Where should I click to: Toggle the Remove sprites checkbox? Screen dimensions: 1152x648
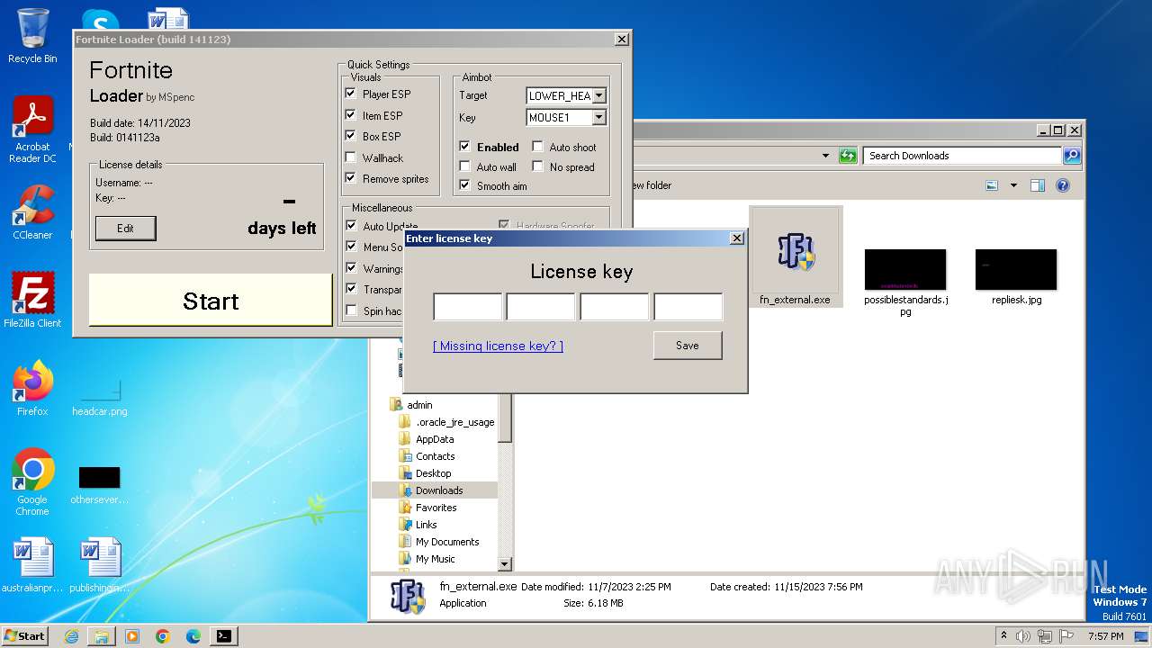click(351, 178)
